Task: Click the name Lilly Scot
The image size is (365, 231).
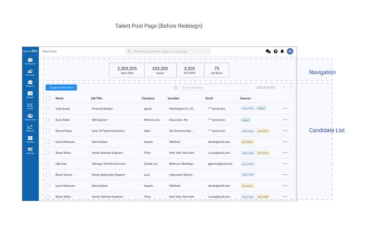Action: pos(61,164)
